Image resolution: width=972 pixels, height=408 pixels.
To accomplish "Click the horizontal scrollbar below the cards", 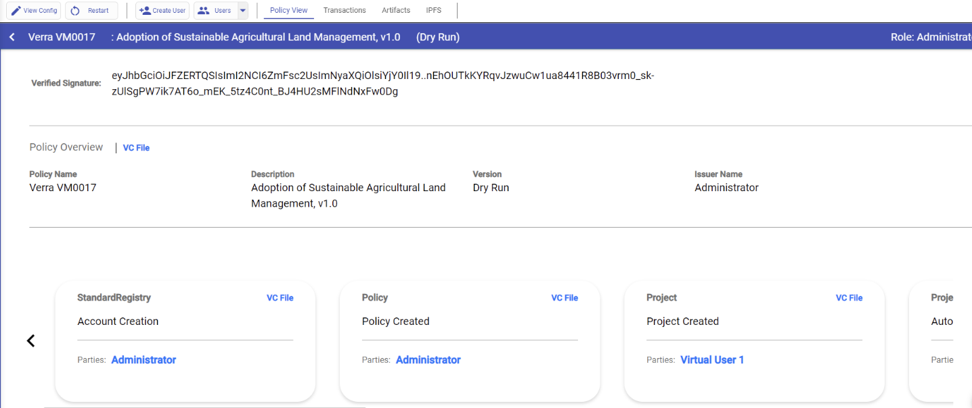I will [203, 407].
